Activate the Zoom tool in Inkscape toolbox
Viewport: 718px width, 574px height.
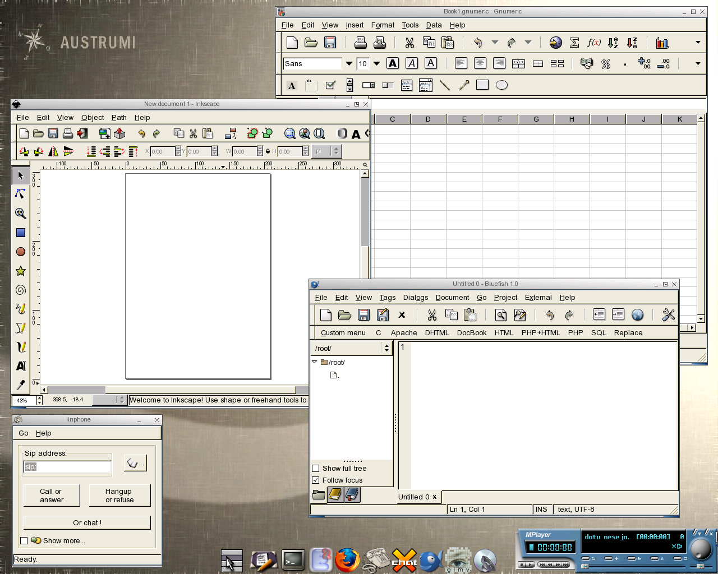pos(21,214)
